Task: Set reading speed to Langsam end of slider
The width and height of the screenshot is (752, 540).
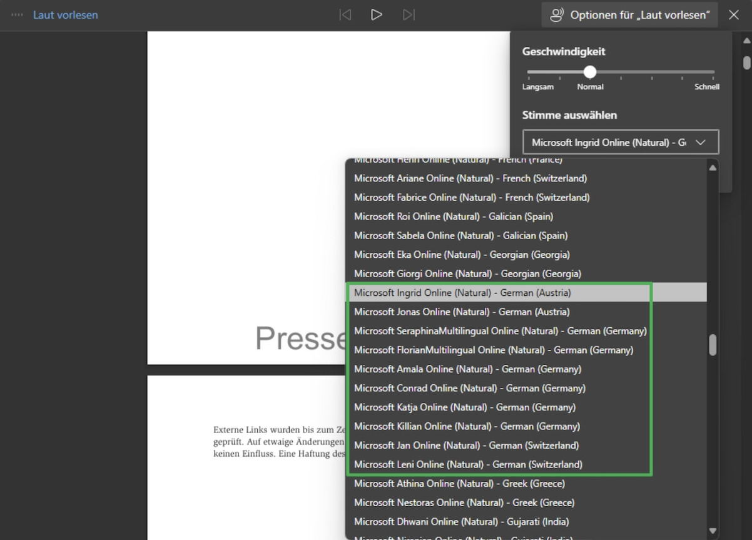Action: (x=529, y=72)
